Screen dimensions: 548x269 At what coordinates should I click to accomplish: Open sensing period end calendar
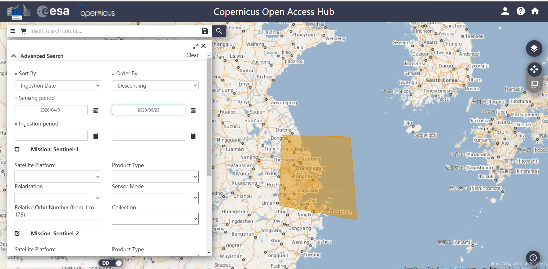193,110
